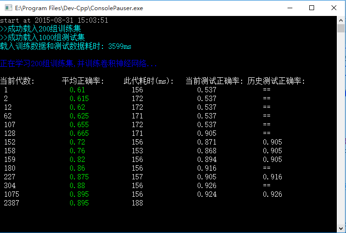This screenshot has width=346, height=233.
Task: Click the generation number '1075'
Action: [x=12, y=194]
